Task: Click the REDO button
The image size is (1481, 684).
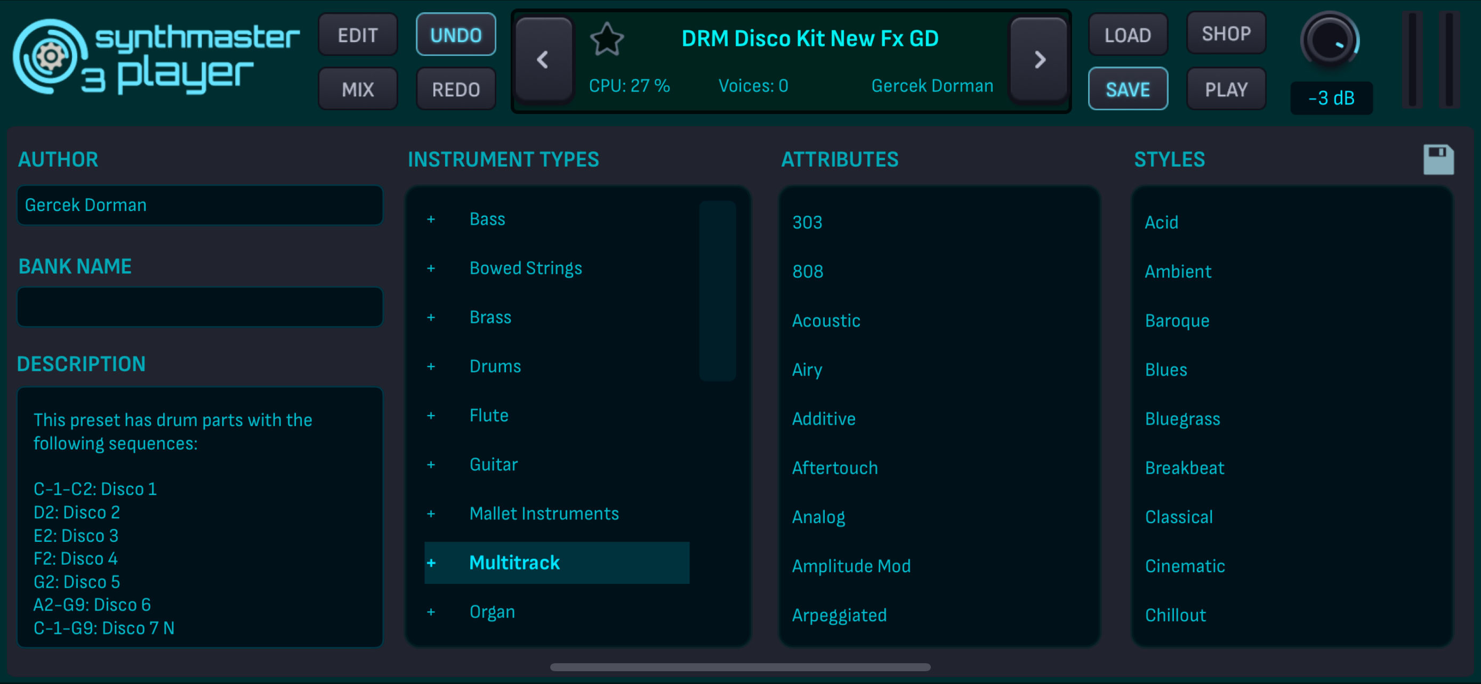Action: coord(456,89)
